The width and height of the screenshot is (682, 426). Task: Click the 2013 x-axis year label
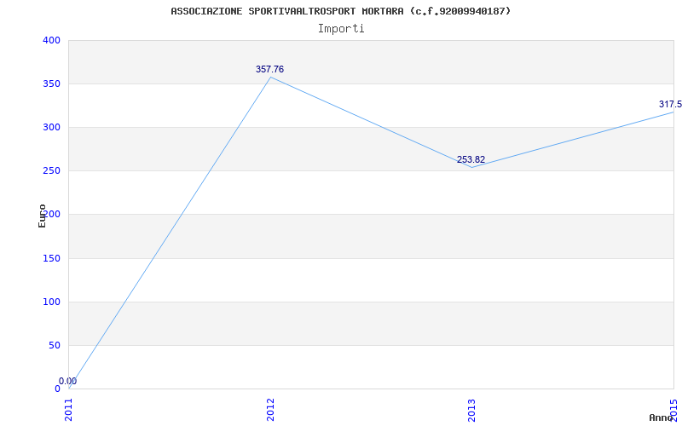coord(472,410)
